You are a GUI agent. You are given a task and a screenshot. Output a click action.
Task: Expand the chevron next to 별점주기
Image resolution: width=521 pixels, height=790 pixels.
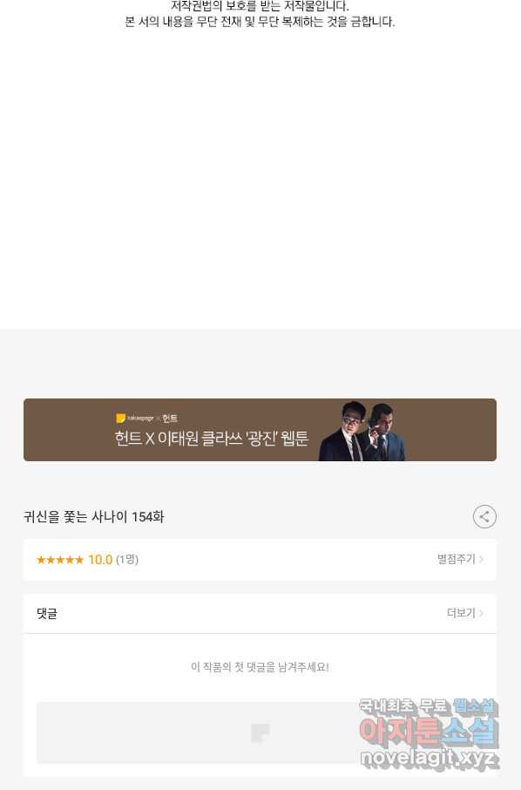pos(481,559)
